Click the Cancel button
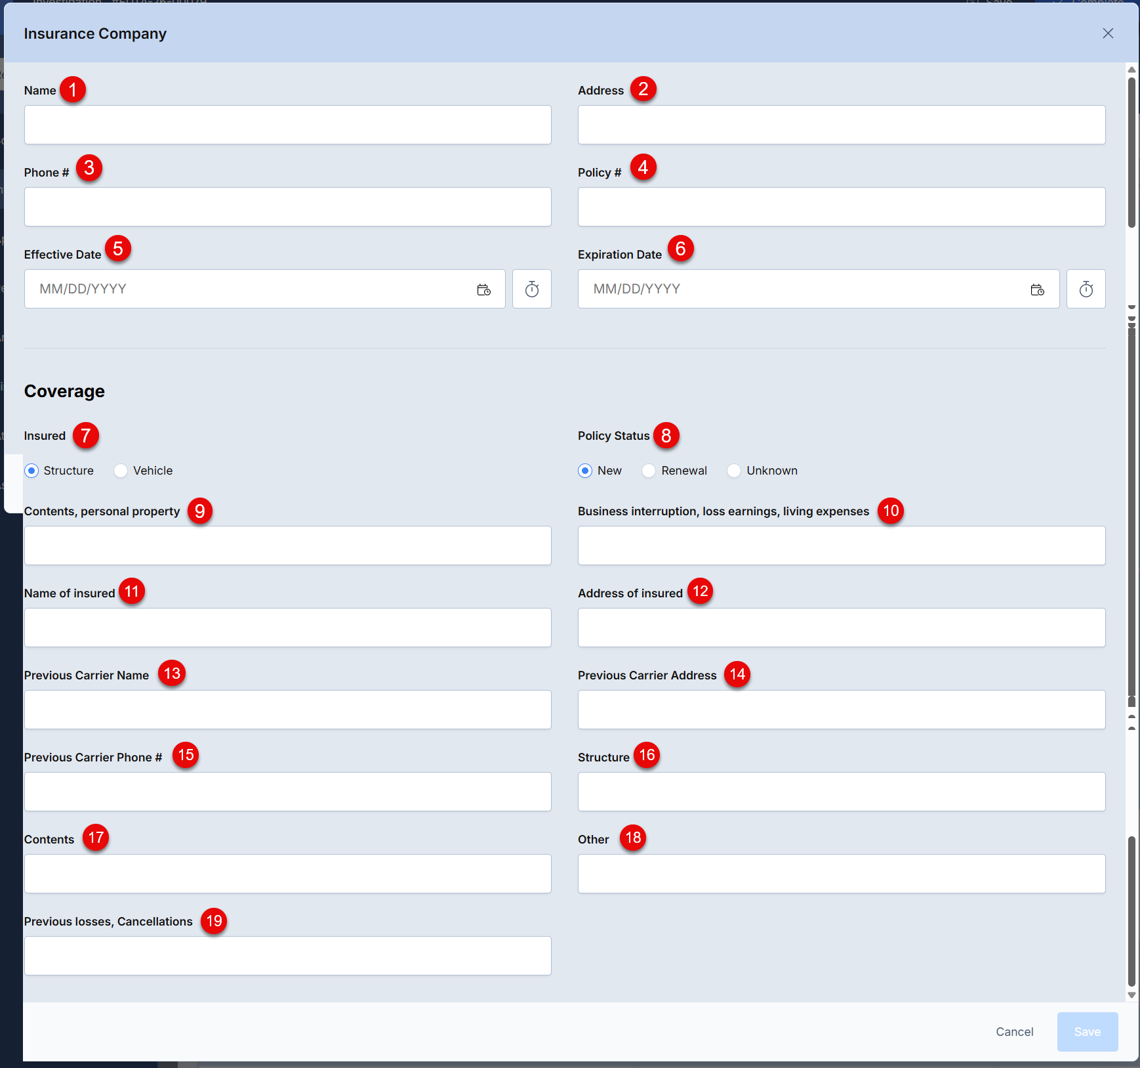 tap(1014, 1032)
